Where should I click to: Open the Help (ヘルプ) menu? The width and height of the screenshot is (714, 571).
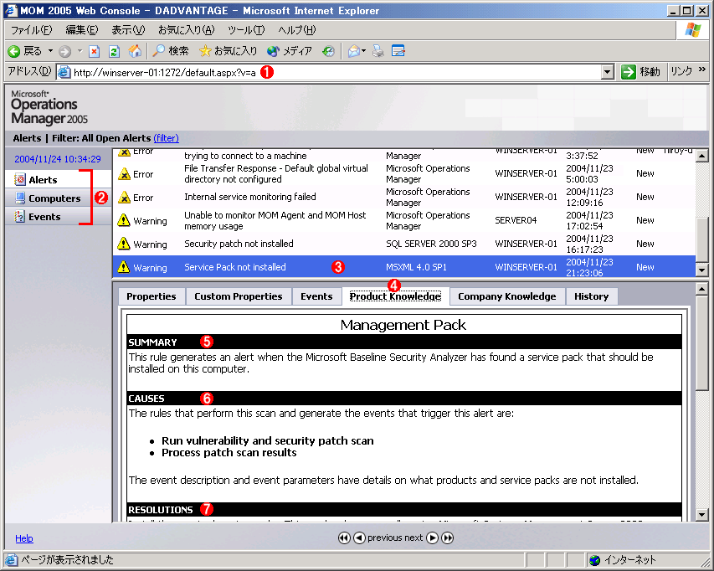tap(297, 30)
